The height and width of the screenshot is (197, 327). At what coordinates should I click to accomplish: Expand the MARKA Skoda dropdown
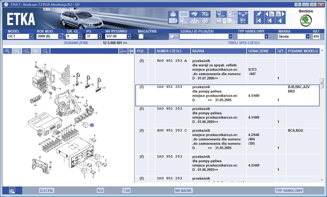pyautogui.click(x=308, y=36)
